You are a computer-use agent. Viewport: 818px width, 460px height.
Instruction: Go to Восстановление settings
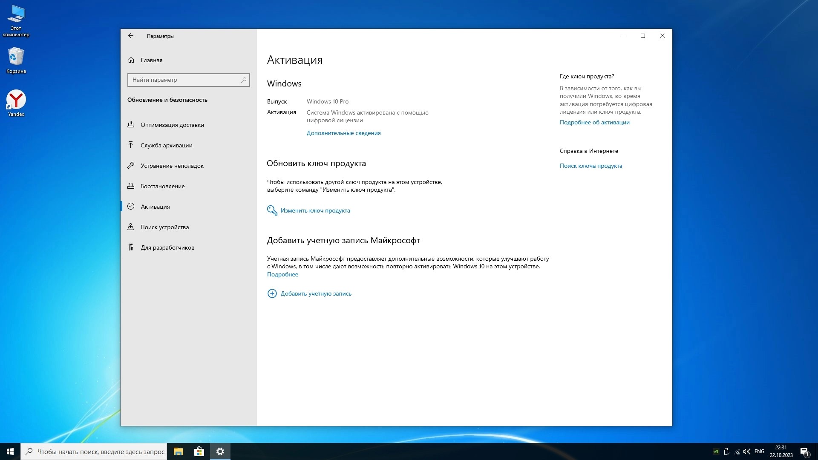pyautogui.click(x=162, y=186)
